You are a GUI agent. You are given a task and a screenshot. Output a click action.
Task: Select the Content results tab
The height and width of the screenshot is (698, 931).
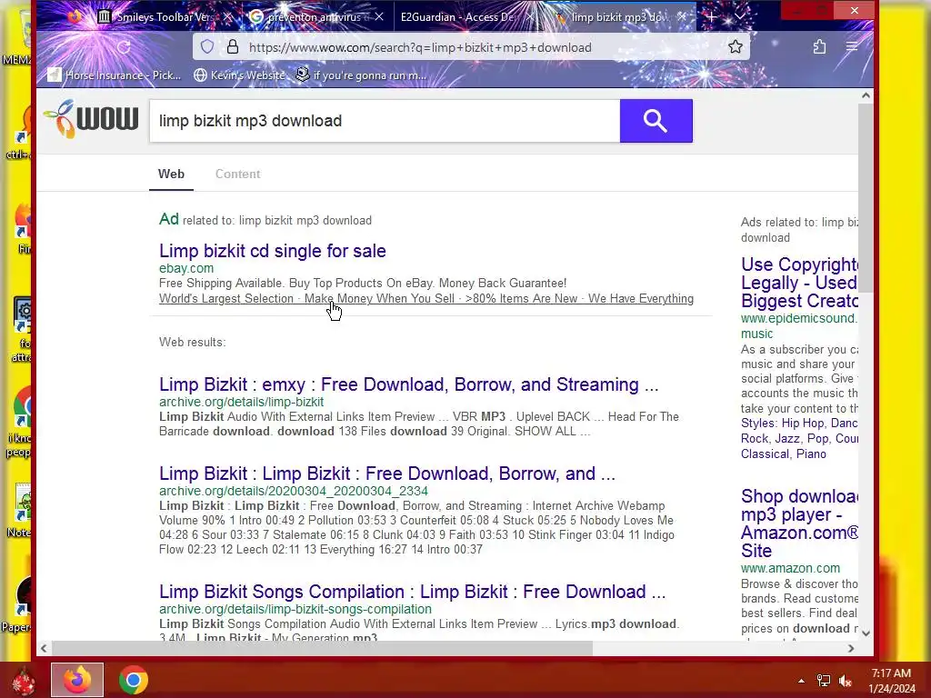(237, 174)
